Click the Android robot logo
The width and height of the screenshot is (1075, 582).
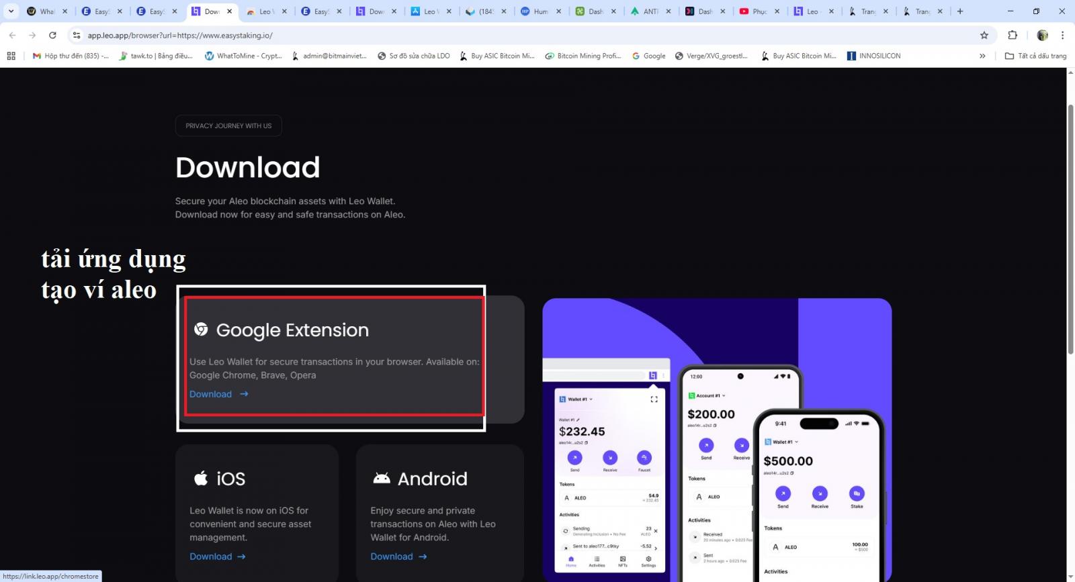tap(382, 478)
